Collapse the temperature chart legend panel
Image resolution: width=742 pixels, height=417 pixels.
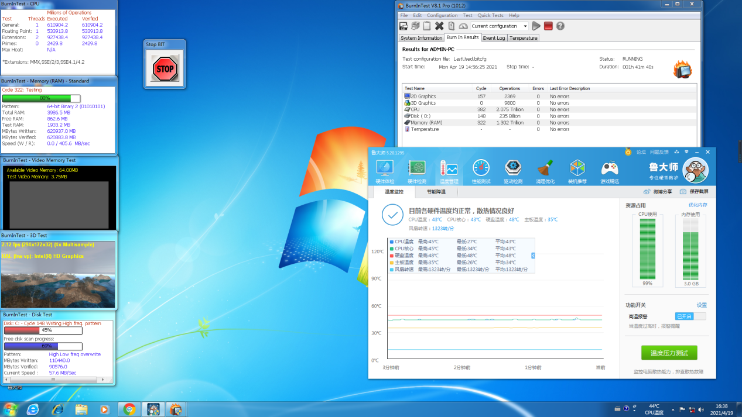[533, 256]
